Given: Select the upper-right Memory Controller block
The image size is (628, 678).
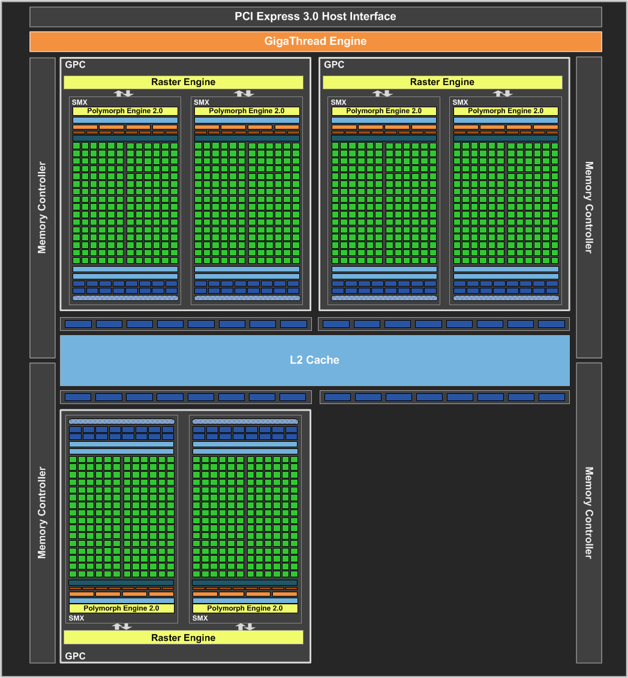Looking at the screenshot, I should tap(589, 207).
